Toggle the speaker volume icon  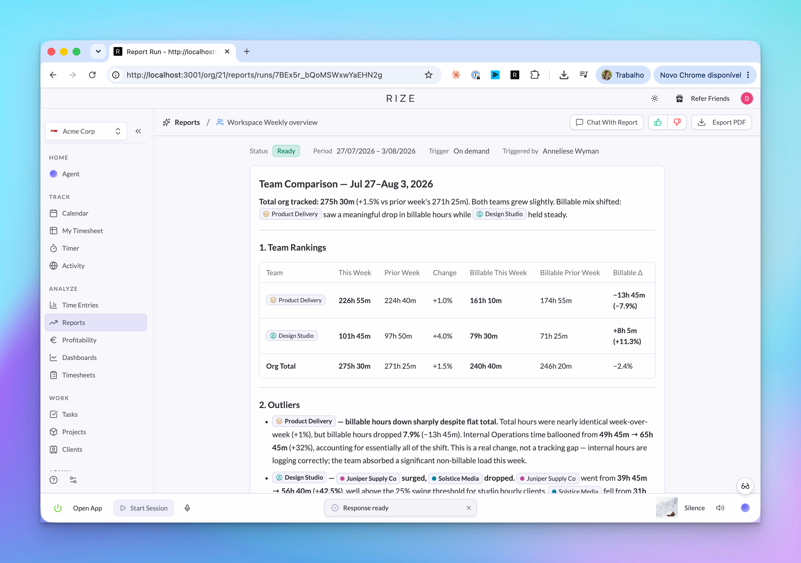(720, 508)
